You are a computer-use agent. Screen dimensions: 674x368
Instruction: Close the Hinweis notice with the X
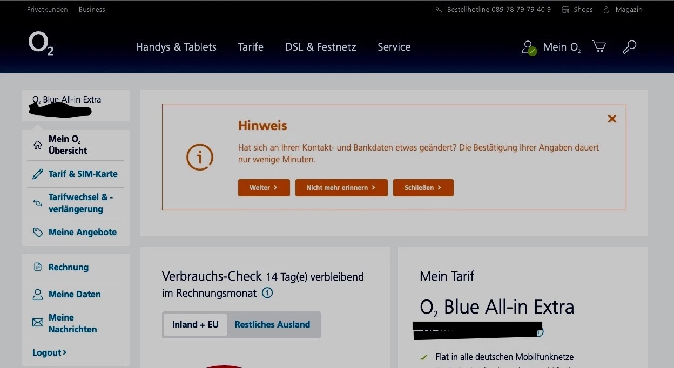point(612,119)
